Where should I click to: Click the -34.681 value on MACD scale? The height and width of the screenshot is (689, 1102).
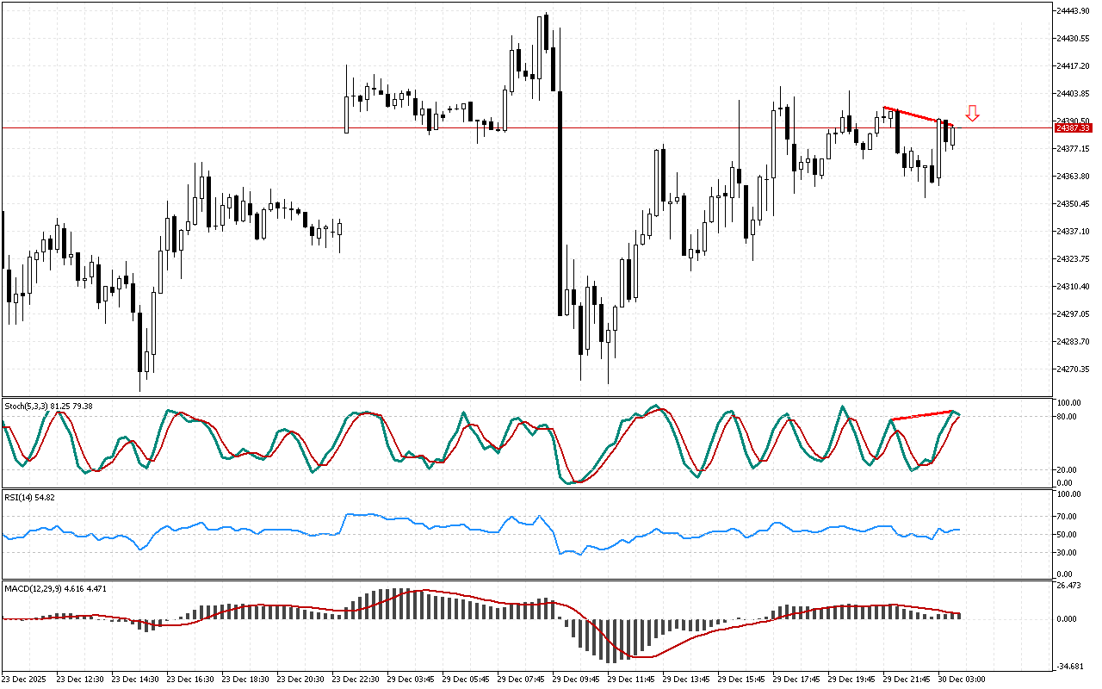tap(1071, 667)
